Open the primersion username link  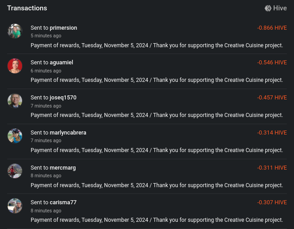point(63,28)
